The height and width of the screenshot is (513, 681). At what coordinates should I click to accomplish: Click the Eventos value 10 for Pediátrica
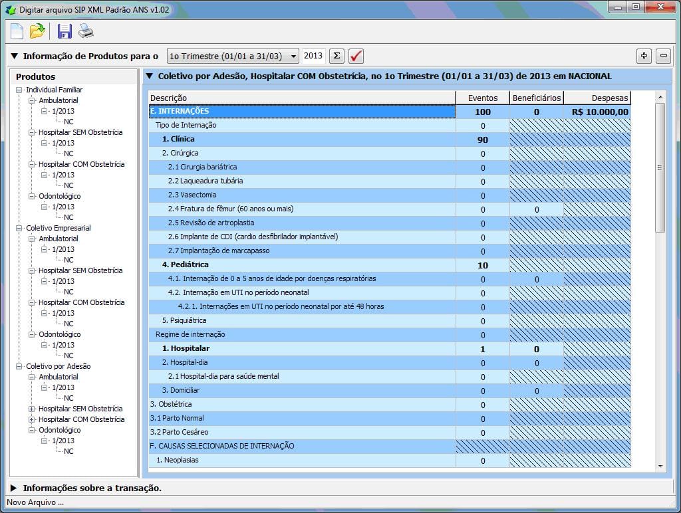(x=483, y=265)
